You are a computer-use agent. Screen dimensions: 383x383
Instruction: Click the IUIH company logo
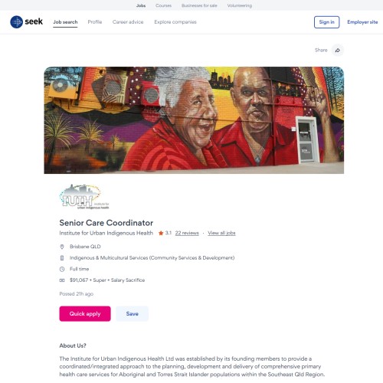84,197
